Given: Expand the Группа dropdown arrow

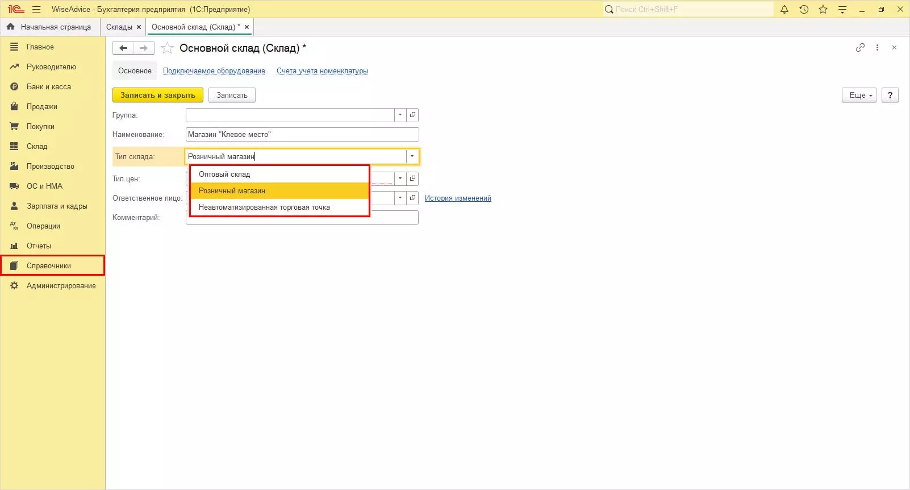Looking at the screenshot, I should click(x=400, y=115).
